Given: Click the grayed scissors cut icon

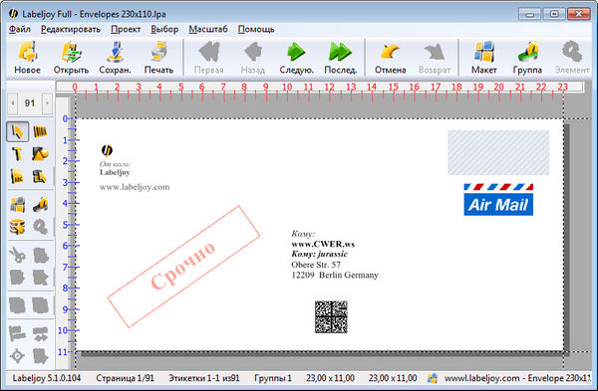Looking at the screenshot, I should coord(17,255).
